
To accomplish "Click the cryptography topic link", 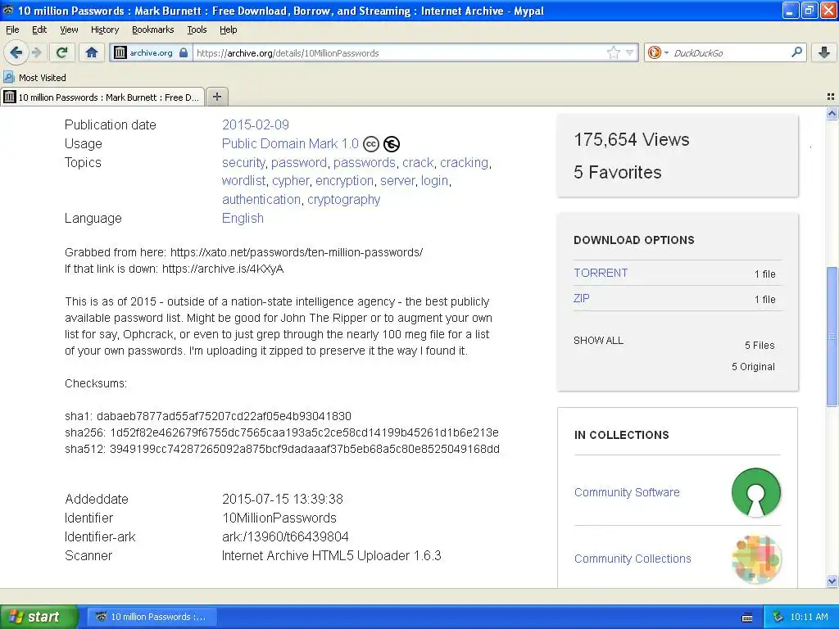I will (343, 200).
